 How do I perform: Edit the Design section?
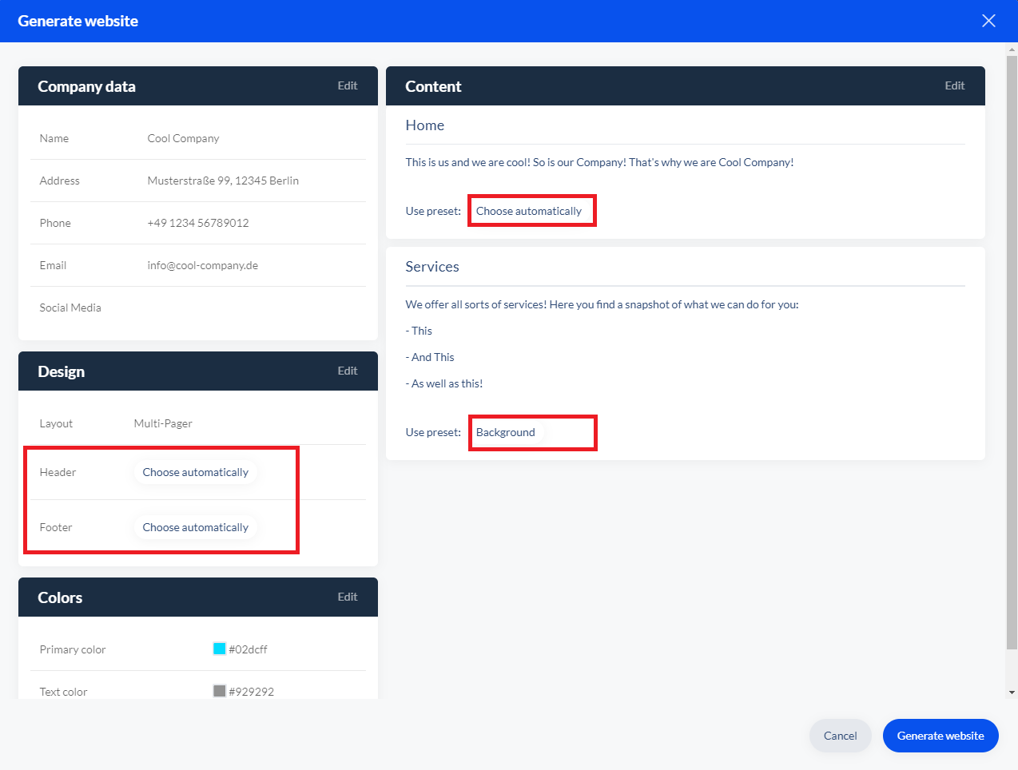coord(347,371)
